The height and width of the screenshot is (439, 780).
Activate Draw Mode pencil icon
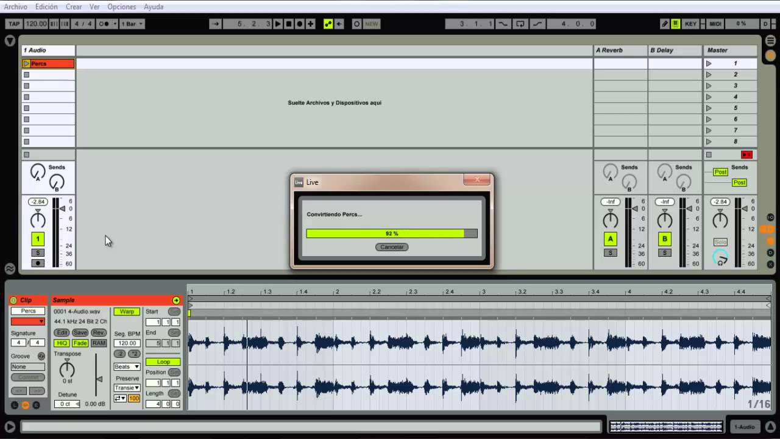click(x=665, y=24)
